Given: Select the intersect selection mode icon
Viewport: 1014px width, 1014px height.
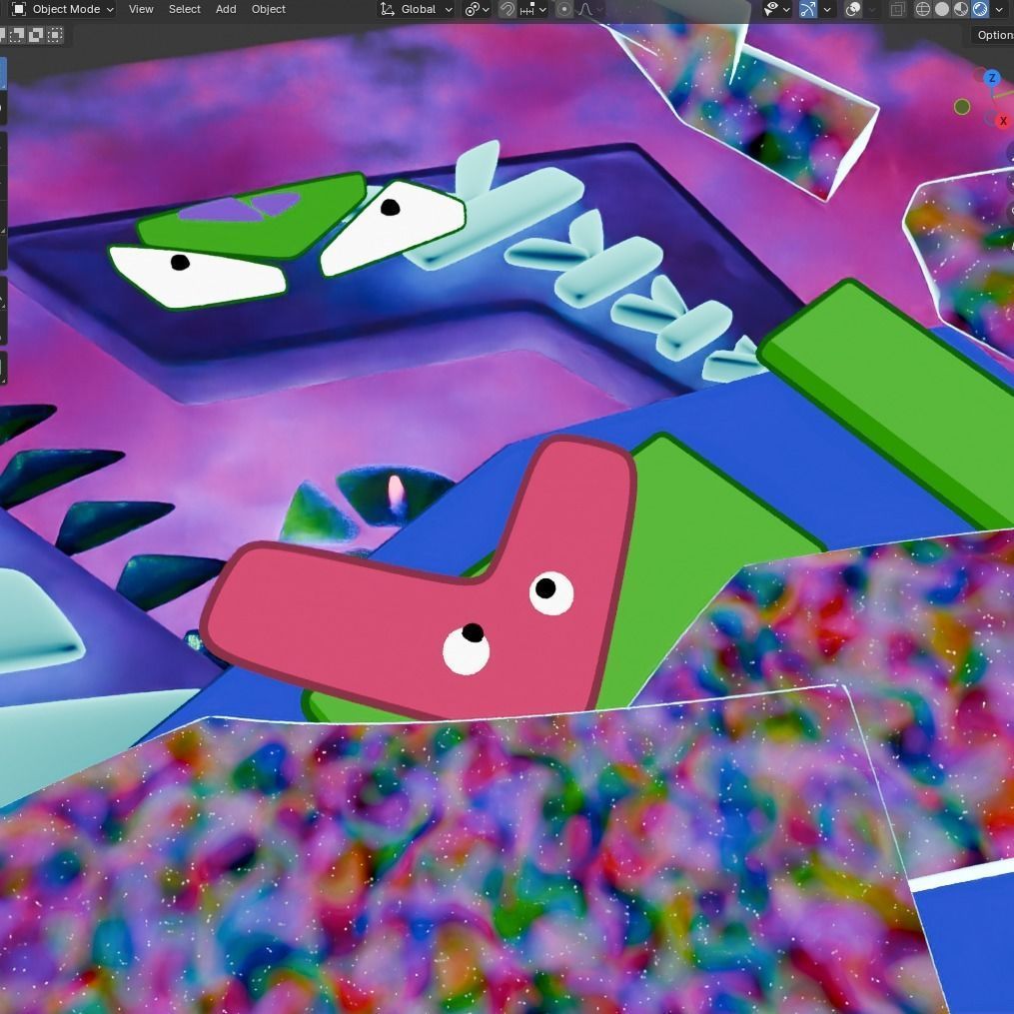Looking at the screenshot, I should tap(55, 35).
